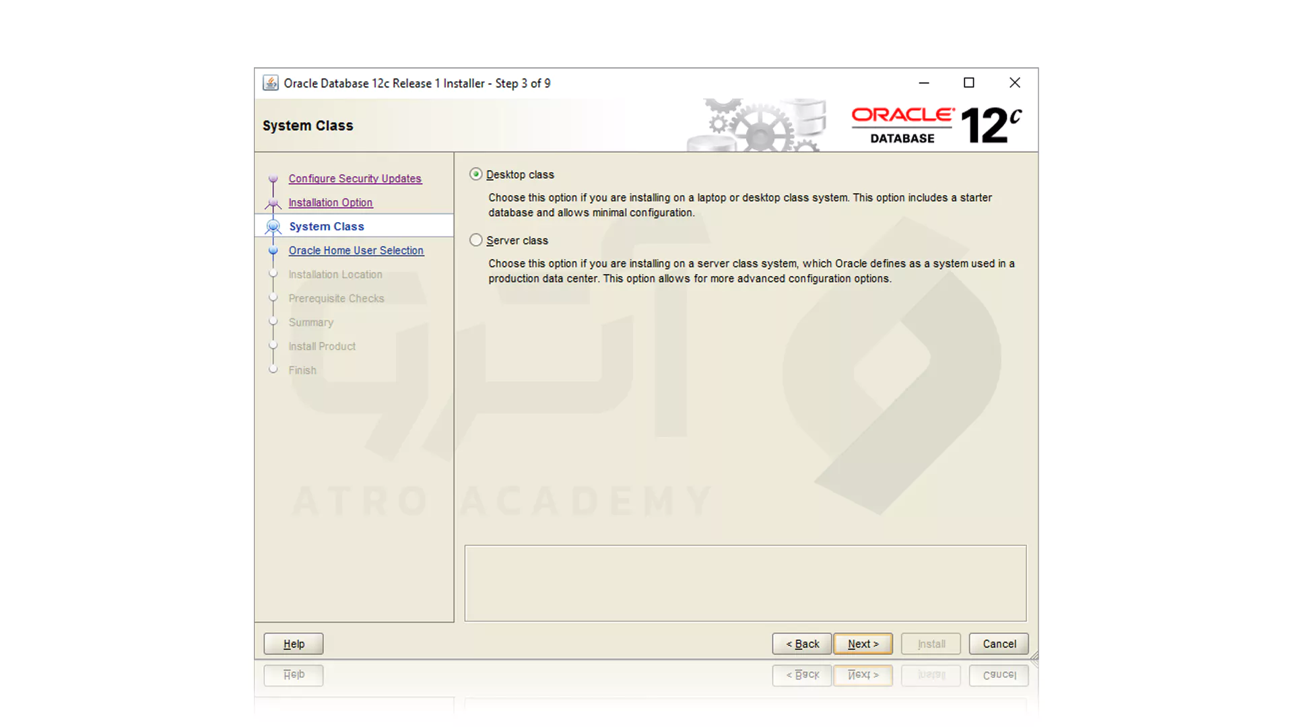Click the Next button to proceed
Image resolution: width=1293 pixels, height=727 pixels.
pyautogui.click(x=863, y=644)
